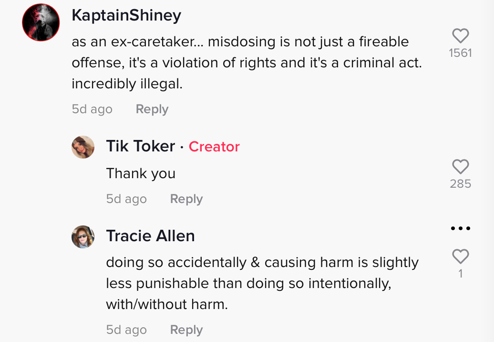Reply to KaptainShiney's misdosing comment
Screen dimensions: 494x342
click(152, 109)
